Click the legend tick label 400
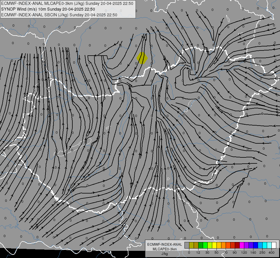 (x=271, y=253)
